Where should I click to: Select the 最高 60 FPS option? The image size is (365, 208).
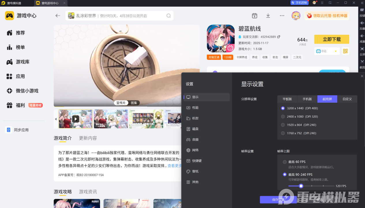tap(285, 162)
